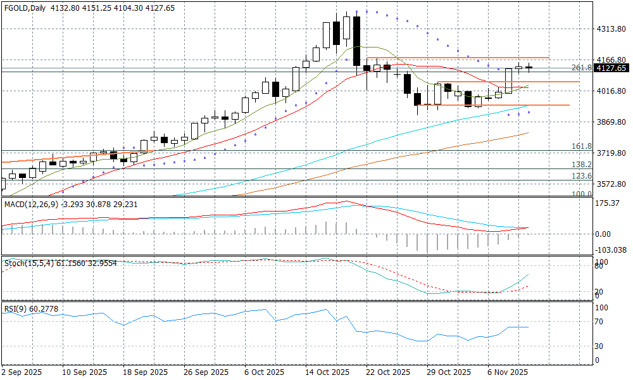Select the 22 Oct 2025 date label
This screenshot has height=380, width=633.
point(387,372)
